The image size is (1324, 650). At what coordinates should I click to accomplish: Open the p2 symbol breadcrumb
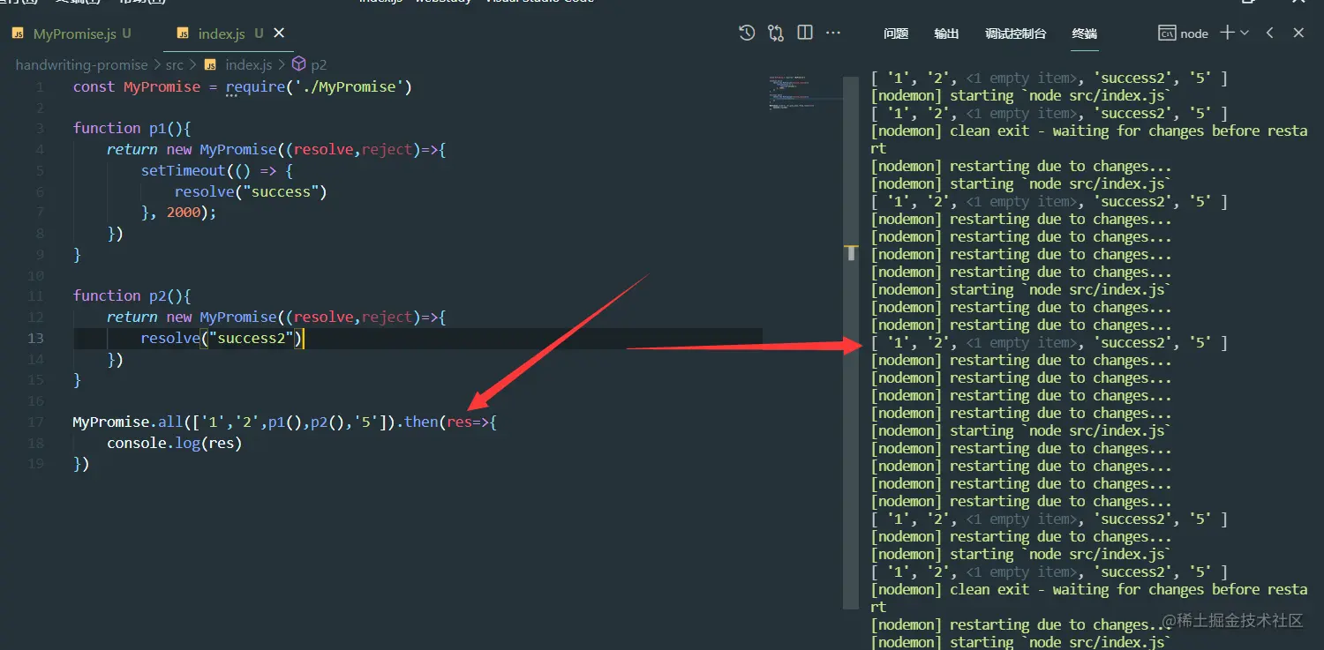pyautogui.click(x=310, y=64)
